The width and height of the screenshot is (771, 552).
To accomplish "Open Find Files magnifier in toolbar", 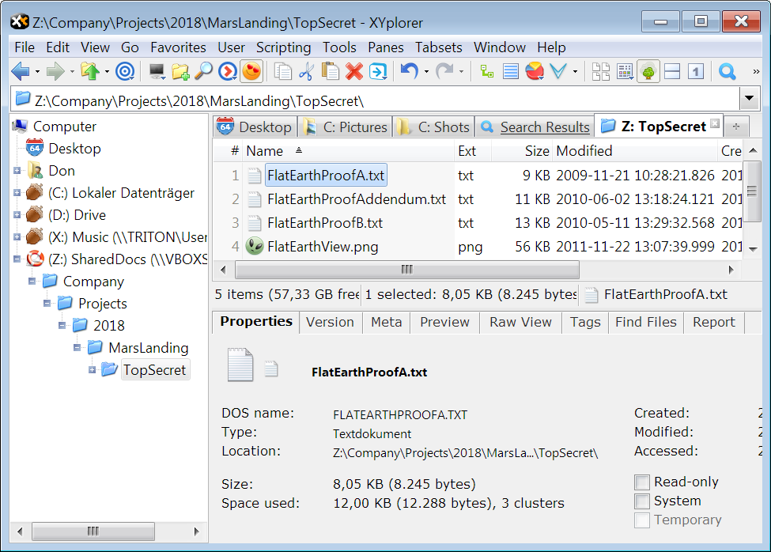I will pos(203,73).
